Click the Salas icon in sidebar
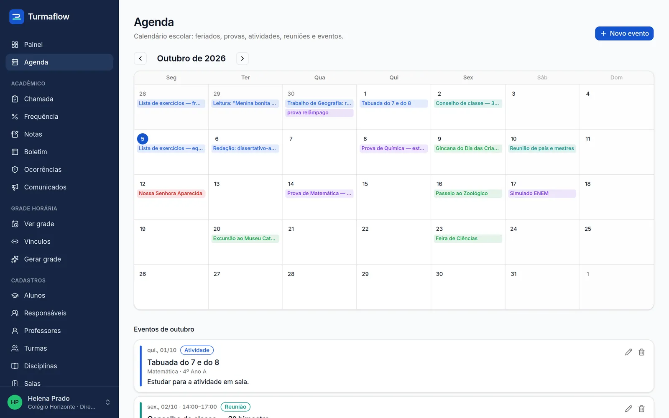Viewport: 669px width, 418px height. (x=15, y=383)
